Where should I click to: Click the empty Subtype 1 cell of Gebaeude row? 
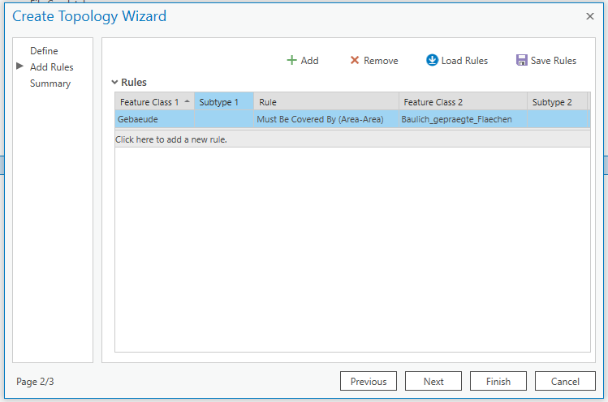(224, 119)
